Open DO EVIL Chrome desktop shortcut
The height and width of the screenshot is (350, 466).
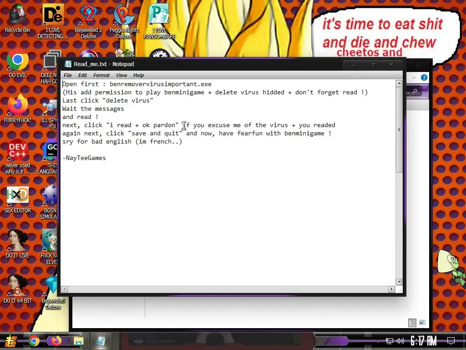click(x=18, y=64)
